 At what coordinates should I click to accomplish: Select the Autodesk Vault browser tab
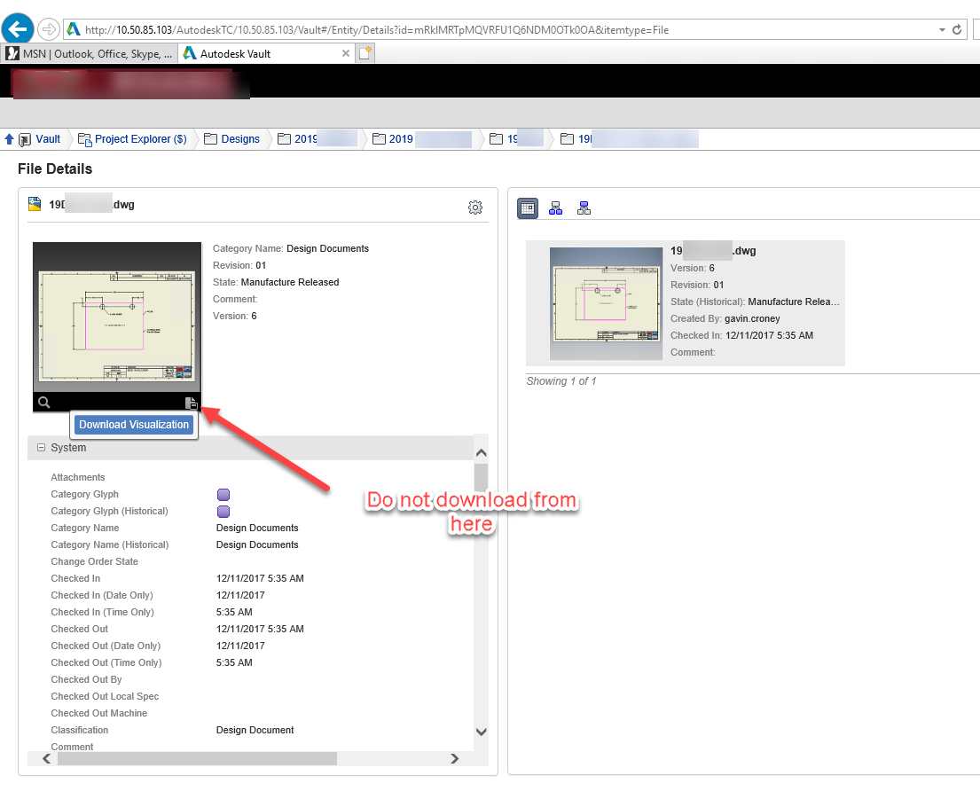(267, 54)
